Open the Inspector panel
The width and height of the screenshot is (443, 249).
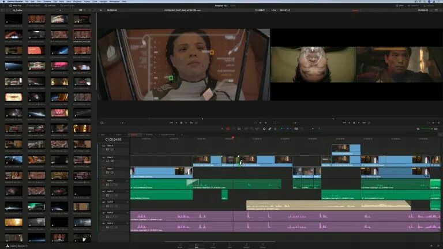point(429,6)
